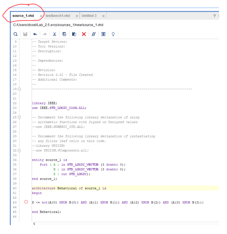This screenshot has width=227, height=234.
Task: Click 'Revision 0.01 - File Created' comment
Action: point(62,75)
